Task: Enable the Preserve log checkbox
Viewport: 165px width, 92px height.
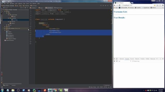Action: coord(133,61)
